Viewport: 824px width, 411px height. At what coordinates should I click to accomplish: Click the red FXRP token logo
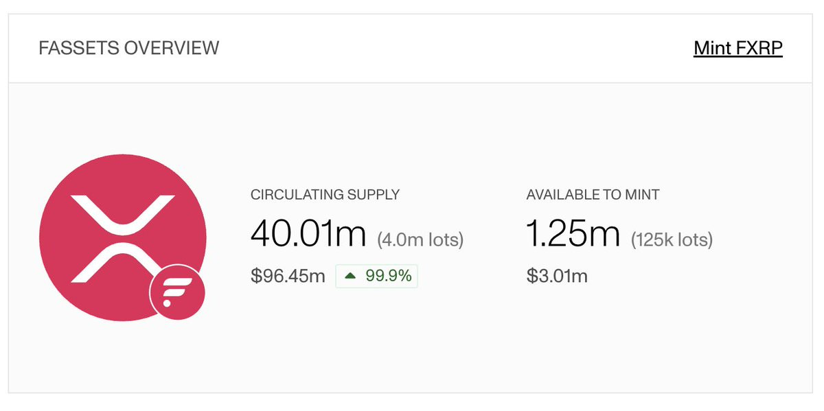[x=122, y=238]
